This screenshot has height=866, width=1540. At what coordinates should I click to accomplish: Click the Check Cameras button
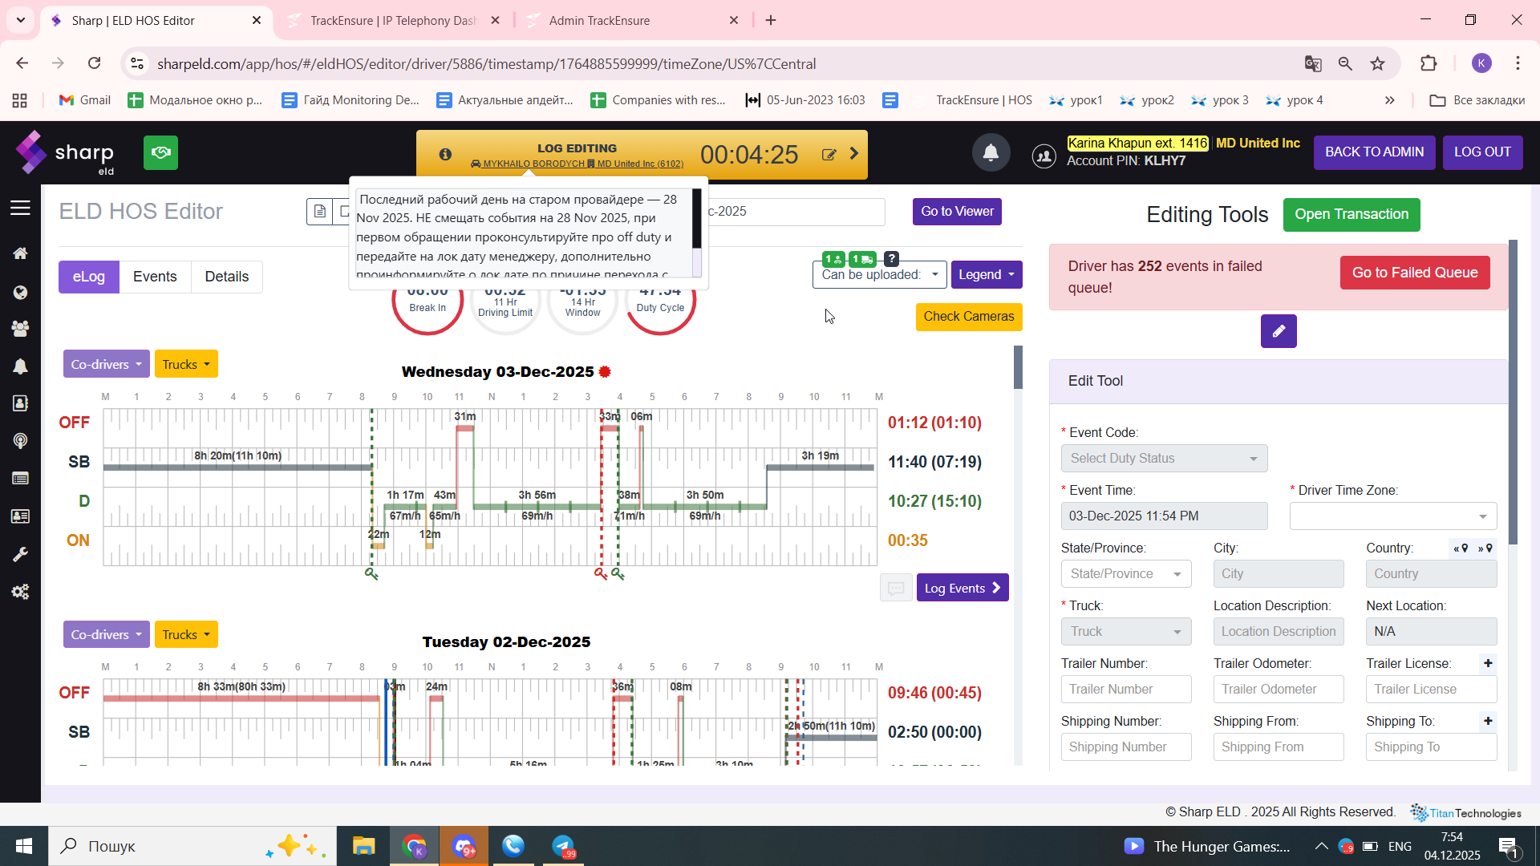click(968, 316)
